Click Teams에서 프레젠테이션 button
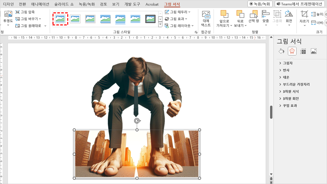This screenshot has width=327, height=184. click(x=300, y=4)
